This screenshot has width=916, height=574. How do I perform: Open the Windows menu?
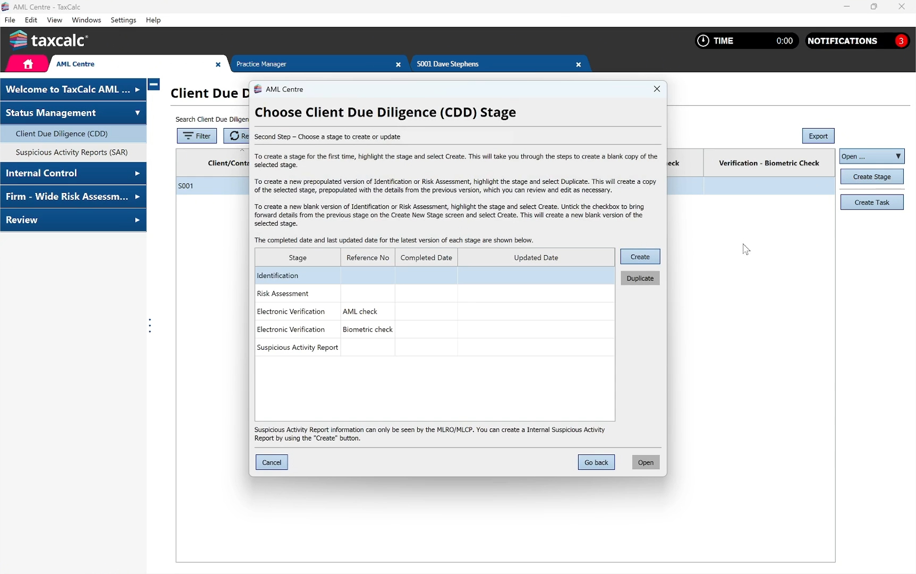pyautogui.click(x=87, y=20)
